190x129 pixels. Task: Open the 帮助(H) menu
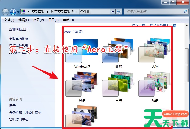(68, 20)
